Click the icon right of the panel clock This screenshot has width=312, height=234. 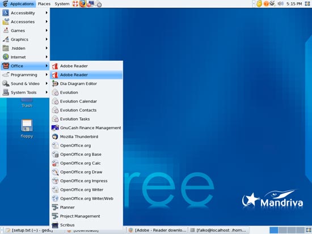[x=307, y=3]
